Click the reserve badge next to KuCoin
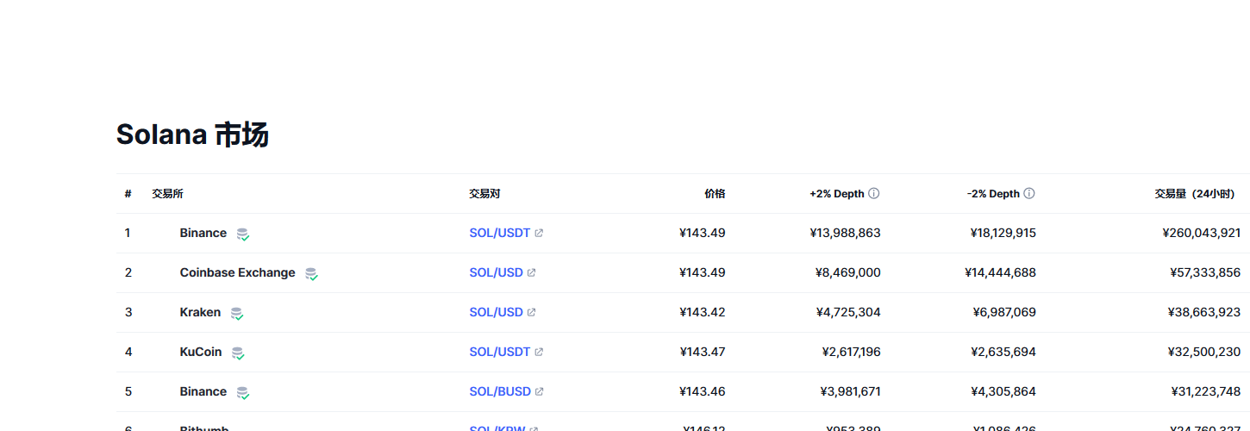 (x=237, y=353)
